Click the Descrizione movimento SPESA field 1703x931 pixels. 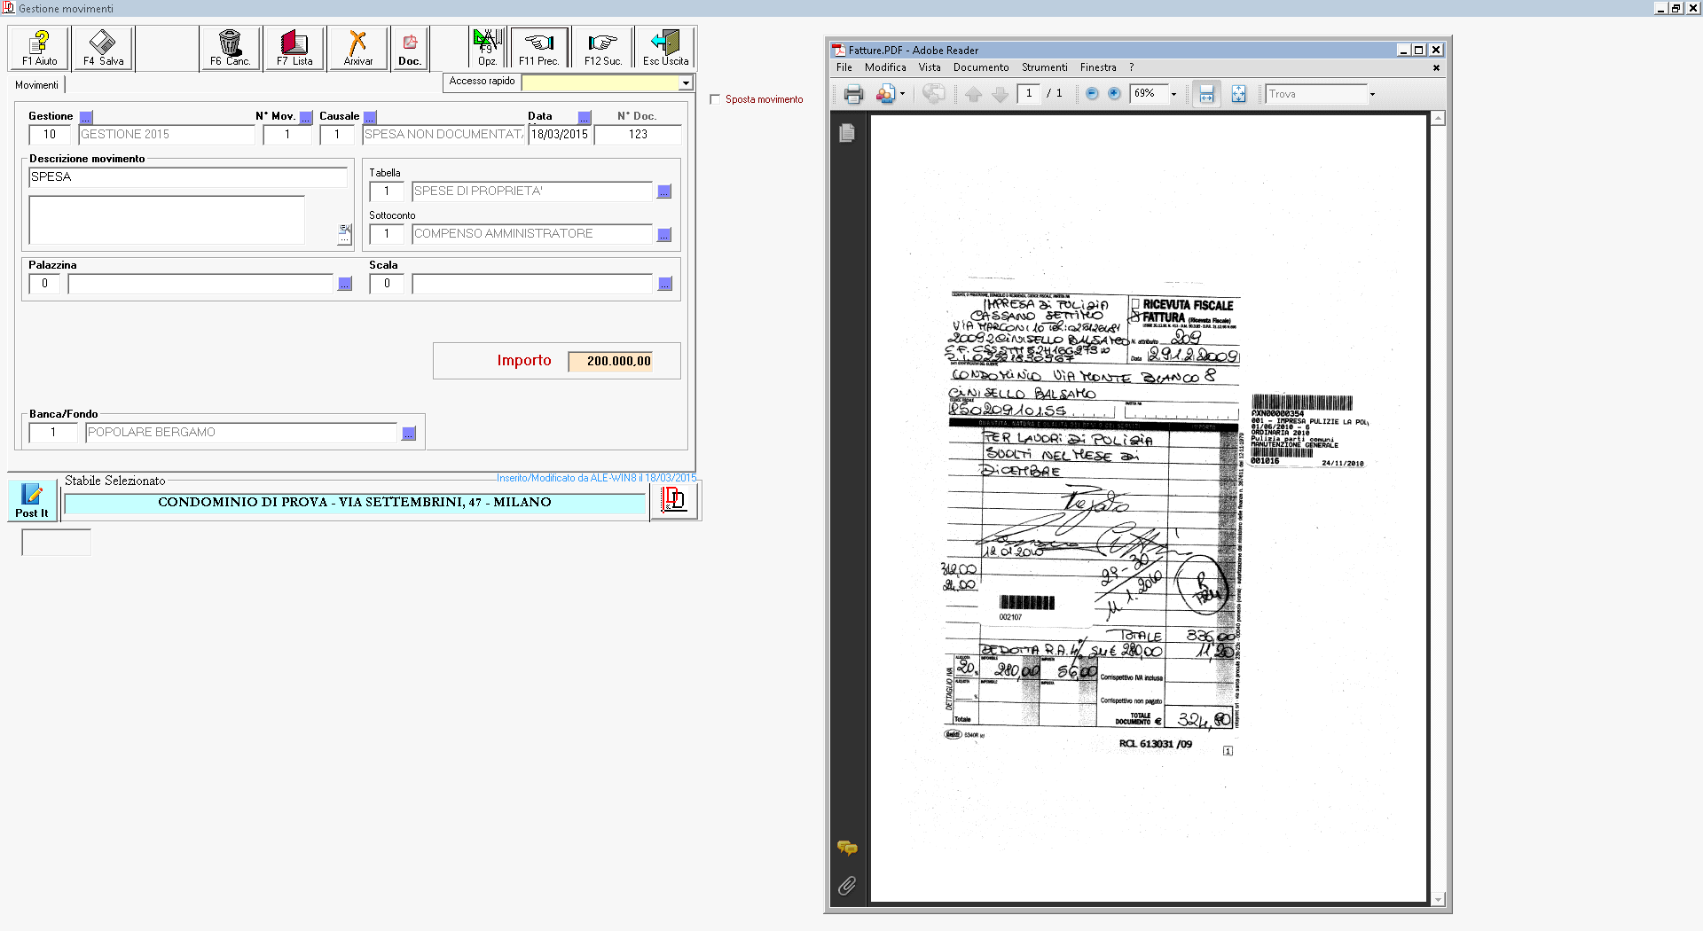click(188, 176)
